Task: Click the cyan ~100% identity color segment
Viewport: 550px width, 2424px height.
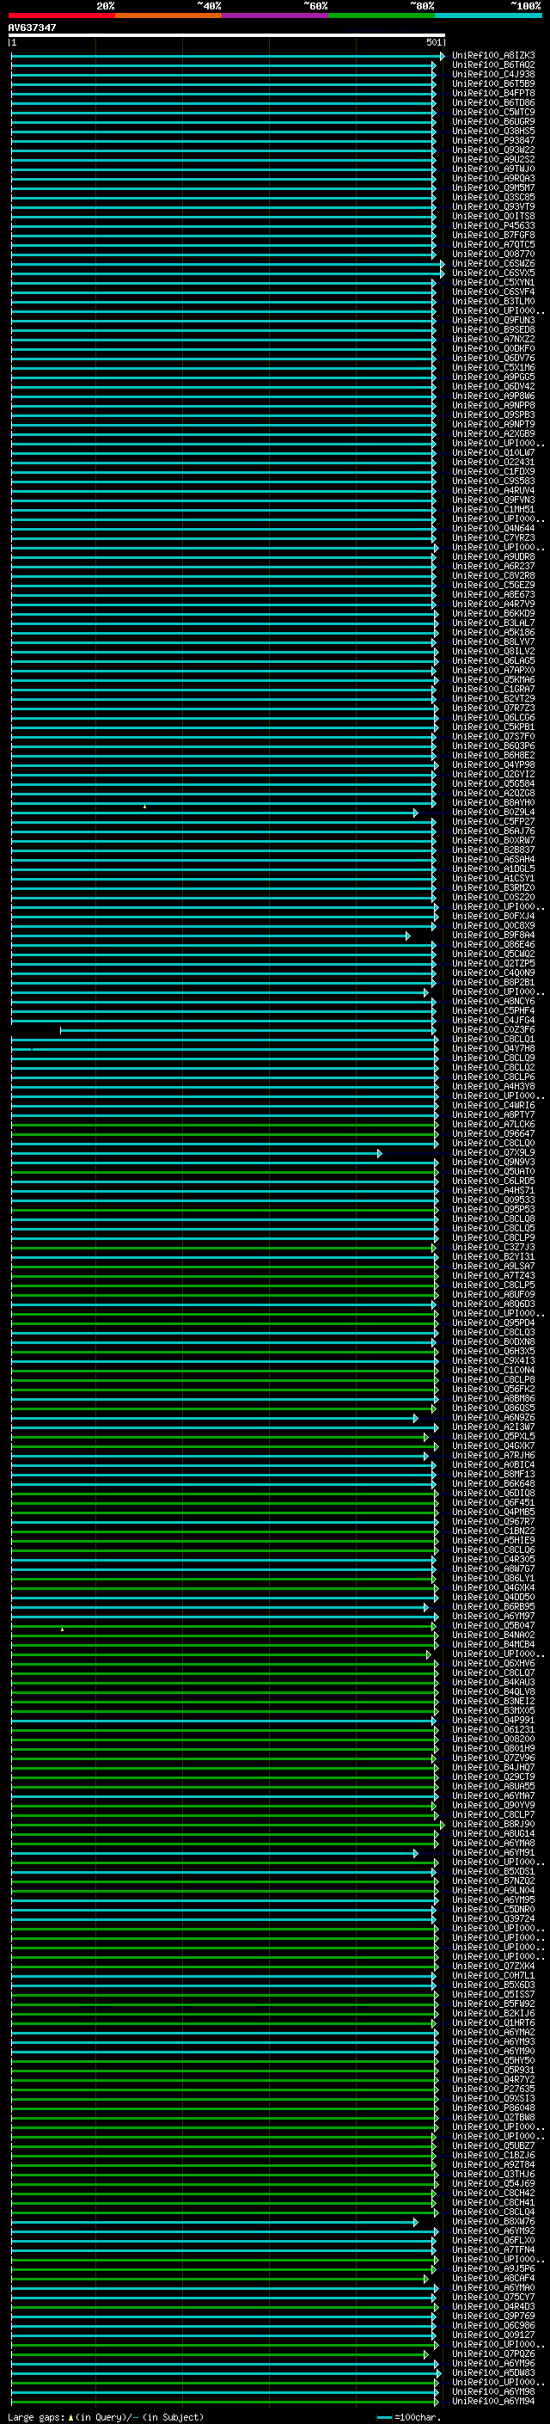Action: pyautogui.click(x=488, y=15)
